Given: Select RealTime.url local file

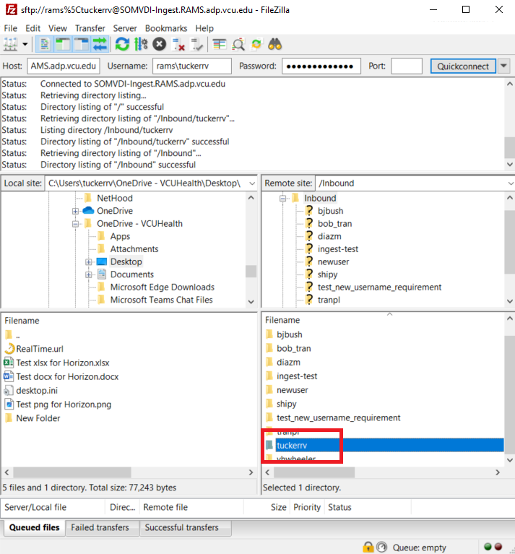Looking at the screenshot, I should coord(40,349).
